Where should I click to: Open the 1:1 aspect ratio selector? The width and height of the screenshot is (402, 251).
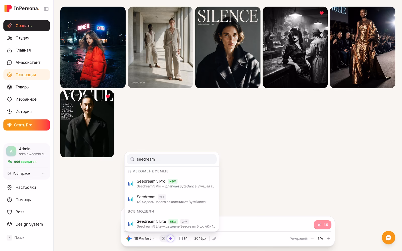pos(183,238)
